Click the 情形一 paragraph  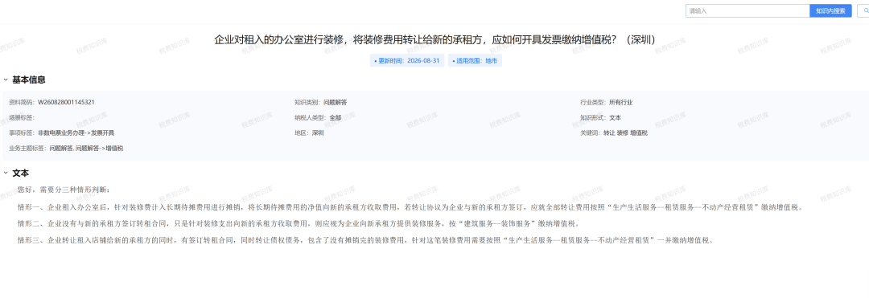410,208
